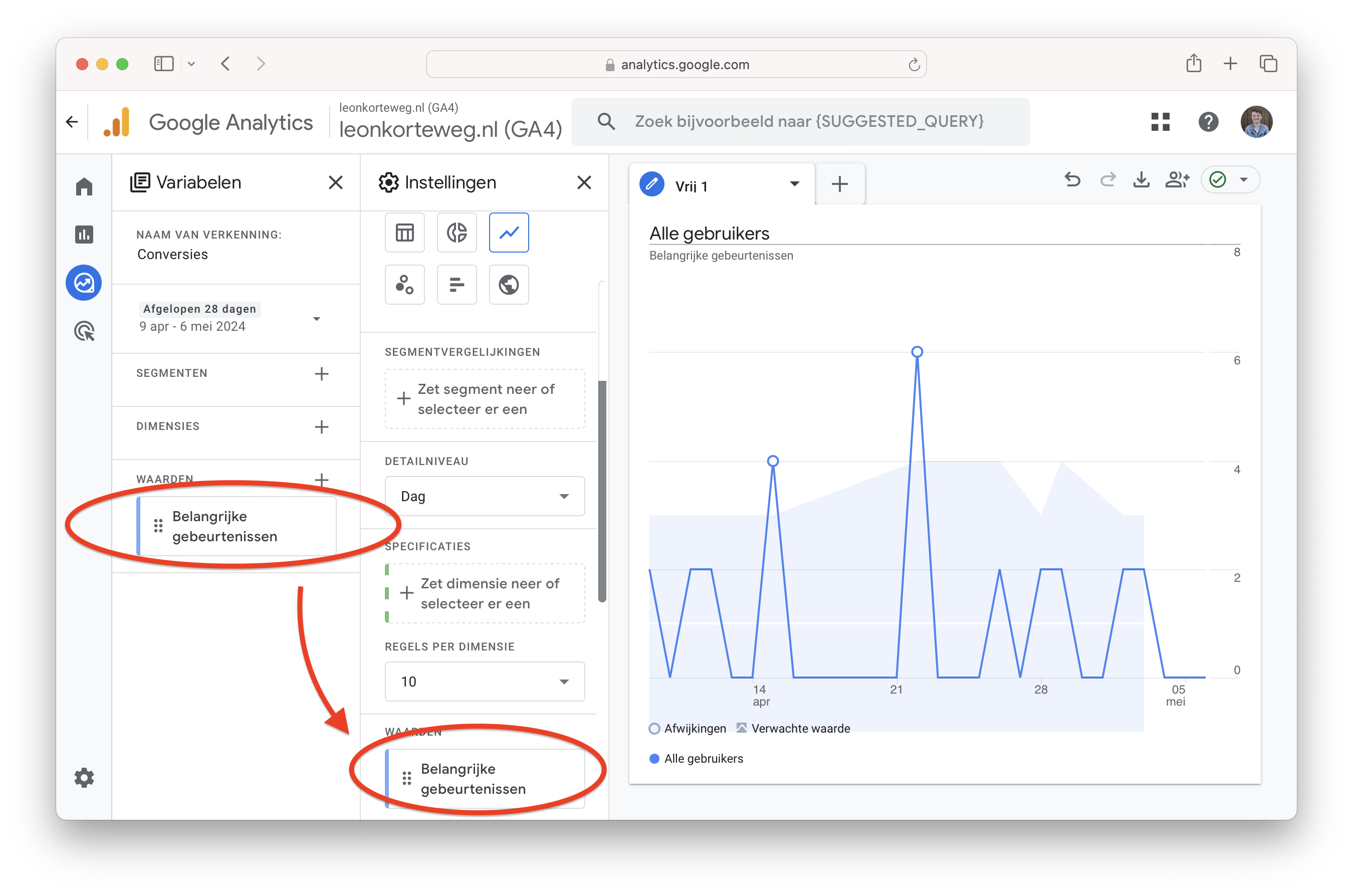Click the Alle gebruikers chart title
Image resolution: width=1353 pixels, height=894 pixels.
[709, 233]
